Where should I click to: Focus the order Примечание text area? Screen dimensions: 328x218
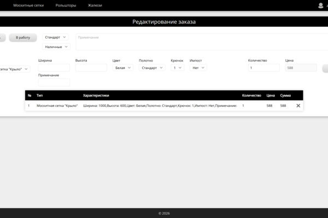(202, 42)
